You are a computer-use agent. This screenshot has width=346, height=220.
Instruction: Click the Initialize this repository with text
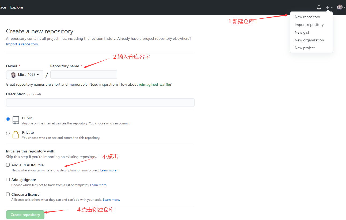31,151
